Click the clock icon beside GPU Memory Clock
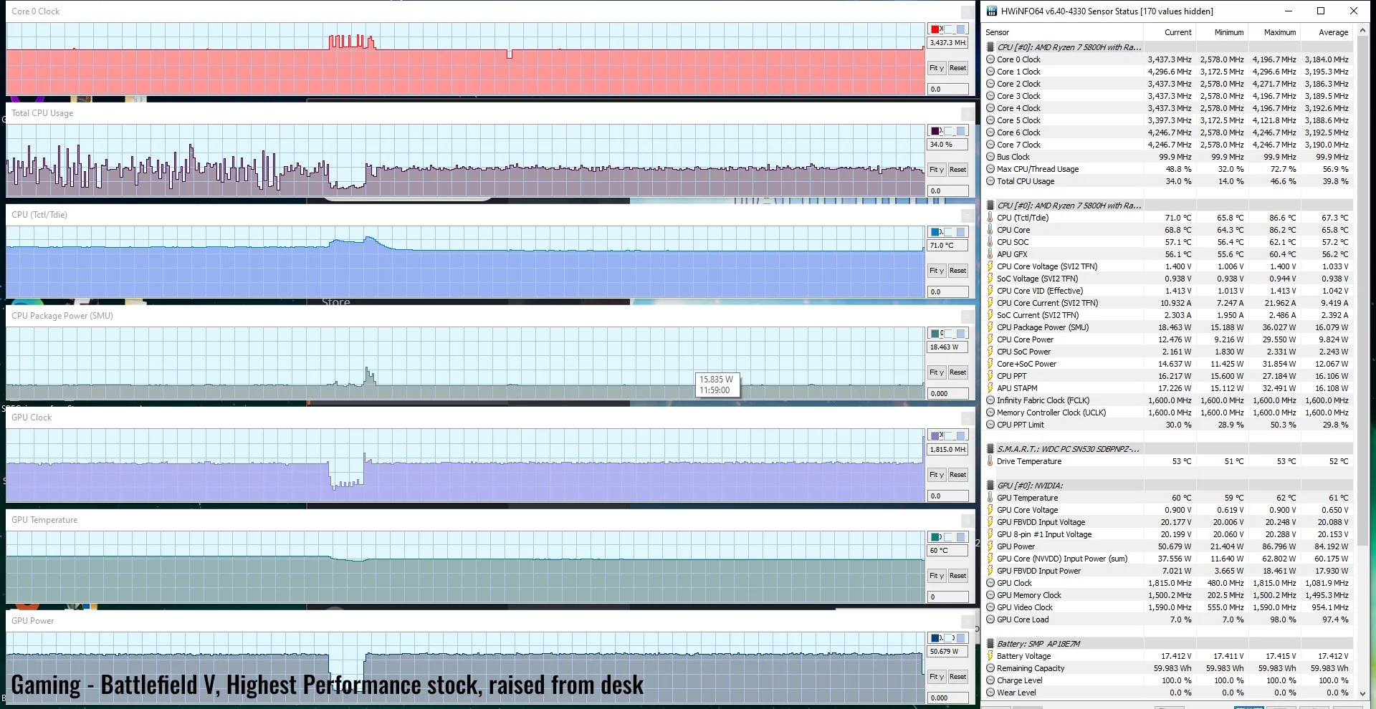This screenshot has width=1376, height=709. (x=990, y=594)
